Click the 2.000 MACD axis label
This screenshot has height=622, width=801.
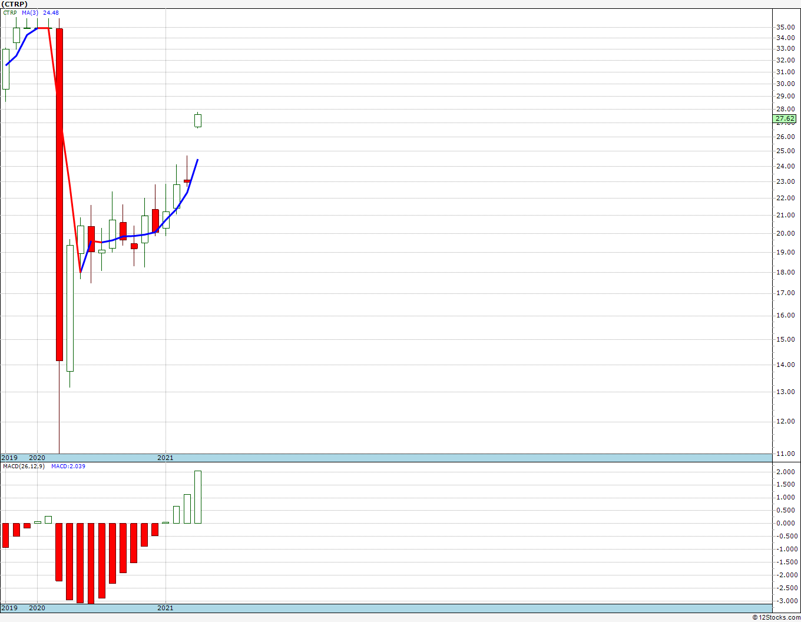786,472
